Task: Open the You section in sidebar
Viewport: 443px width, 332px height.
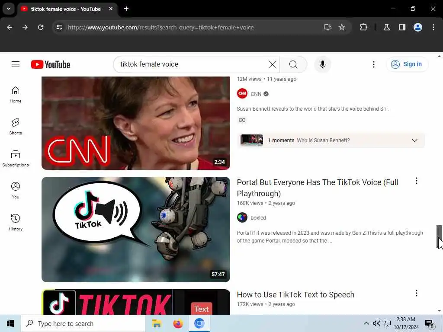Action: coord(16,191)
